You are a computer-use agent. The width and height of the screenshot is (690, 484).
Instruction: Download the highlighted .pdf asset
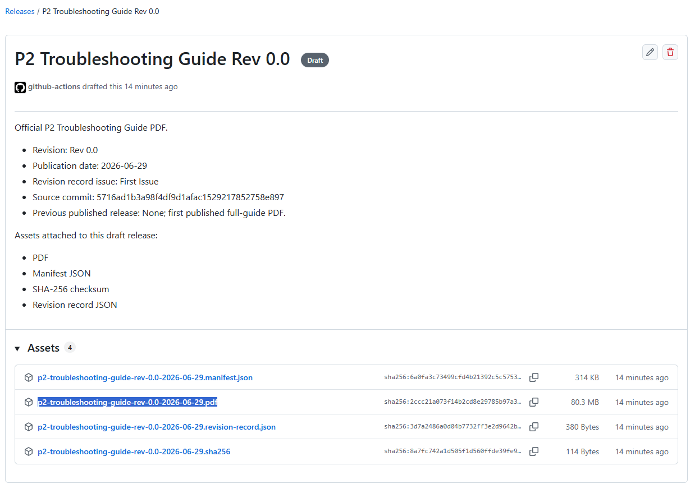point(127,402)
